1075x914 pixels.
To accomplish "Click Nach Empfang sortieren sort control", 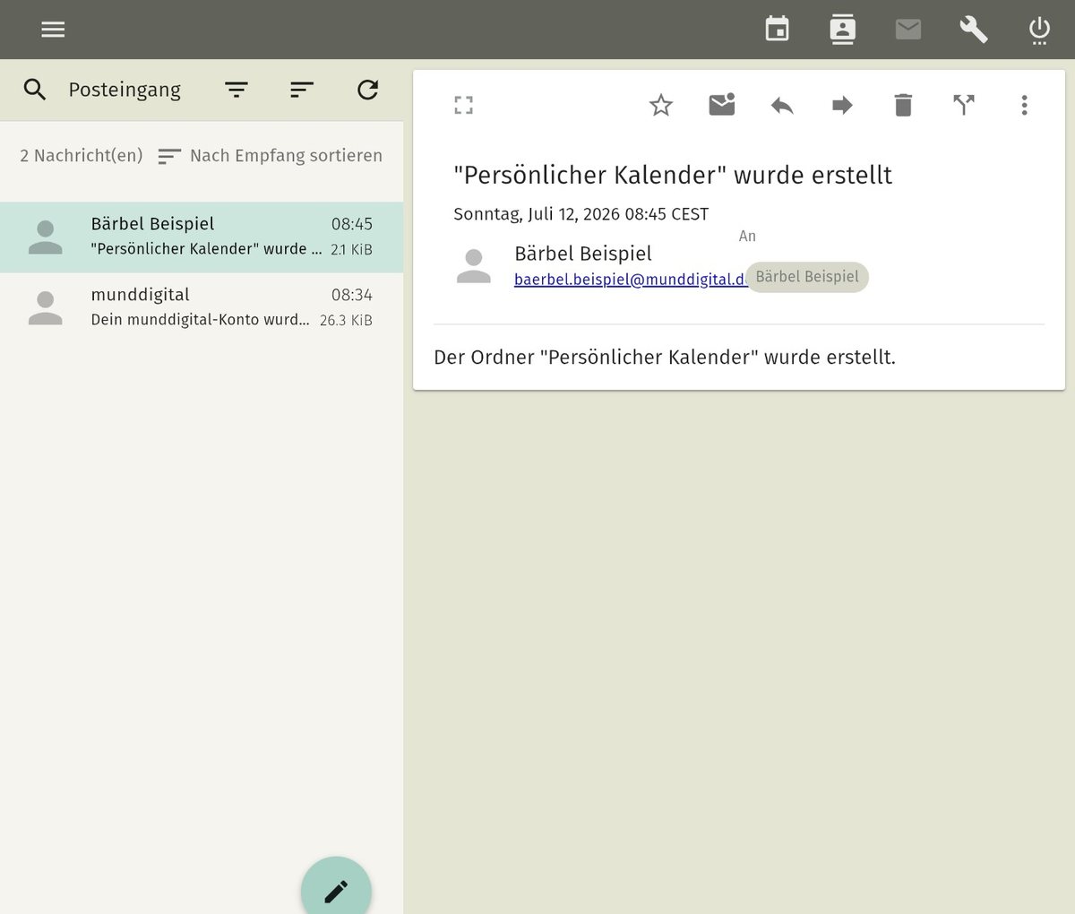I will [x=270, y=156].
